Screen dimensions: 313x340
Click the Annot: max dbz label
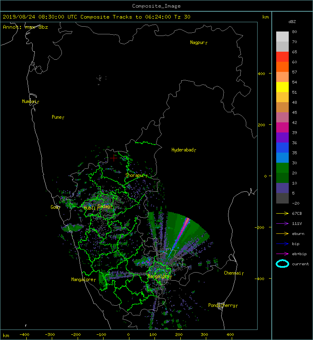pos(25,27)
